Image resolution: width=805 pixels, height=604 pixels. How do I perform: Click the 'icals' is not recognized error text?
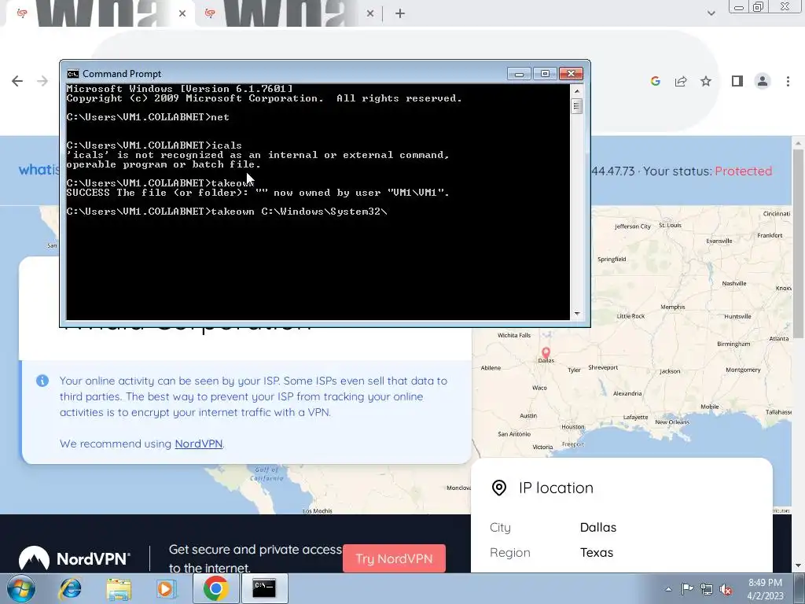[x=258, y=160]
